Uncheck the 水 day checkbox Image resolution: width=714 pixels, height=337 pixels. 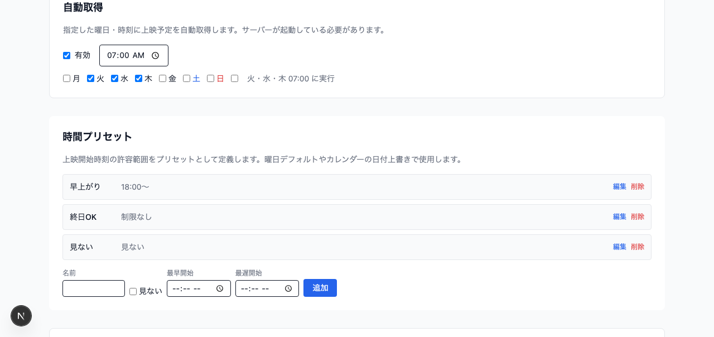(x=114, y=78)
